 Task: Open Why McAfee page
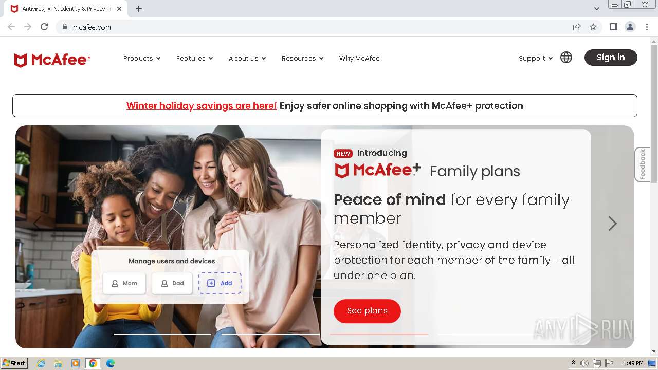coord(359,59)
